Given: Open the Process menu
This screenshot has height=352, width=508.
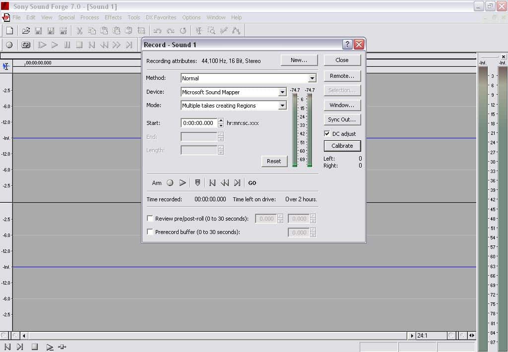Looking at the screenshot, I should tap(90, 17).
